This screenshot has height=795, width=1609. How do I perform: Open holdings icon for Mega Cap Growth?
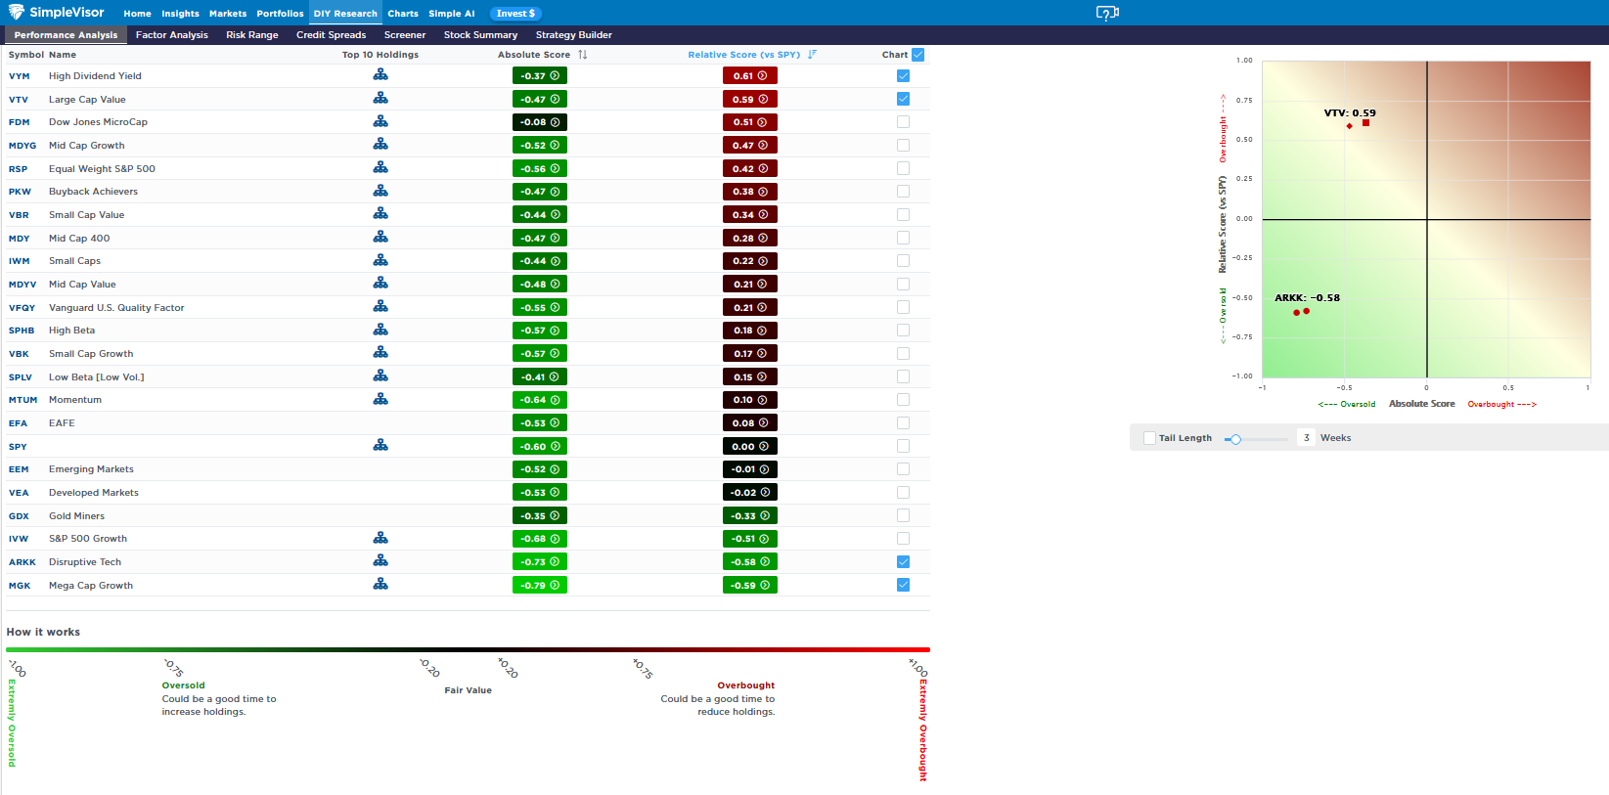380,585
